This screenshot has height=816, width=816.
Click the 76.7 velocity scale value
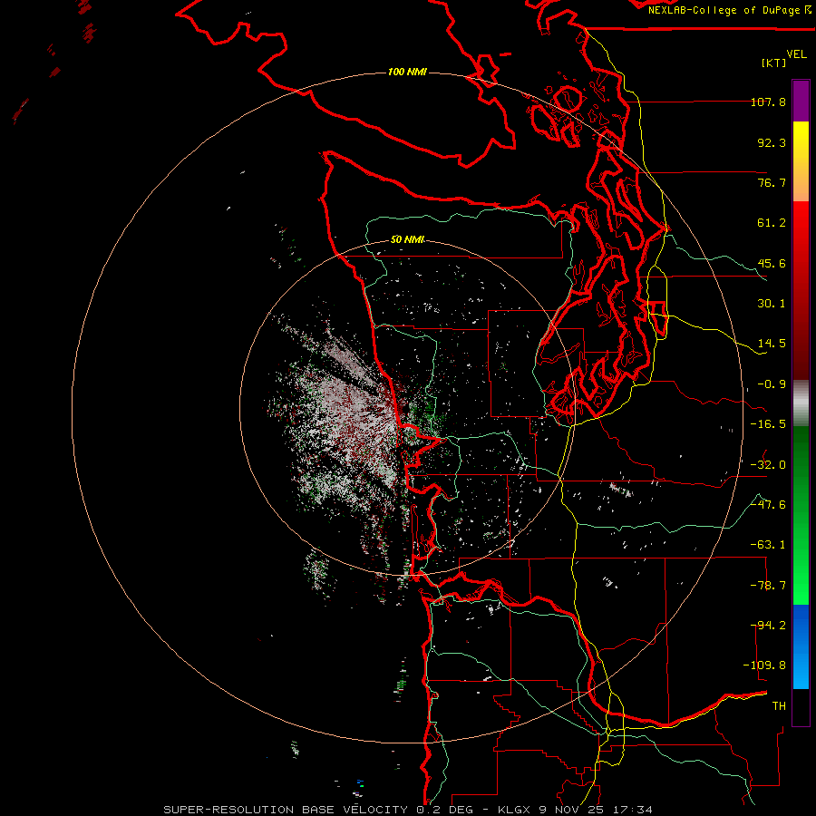[x=772, y=182]
